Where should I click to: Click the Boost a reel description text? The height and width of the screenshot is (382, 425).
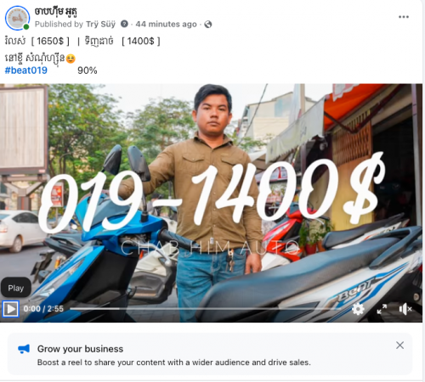(x=174, y=362)
